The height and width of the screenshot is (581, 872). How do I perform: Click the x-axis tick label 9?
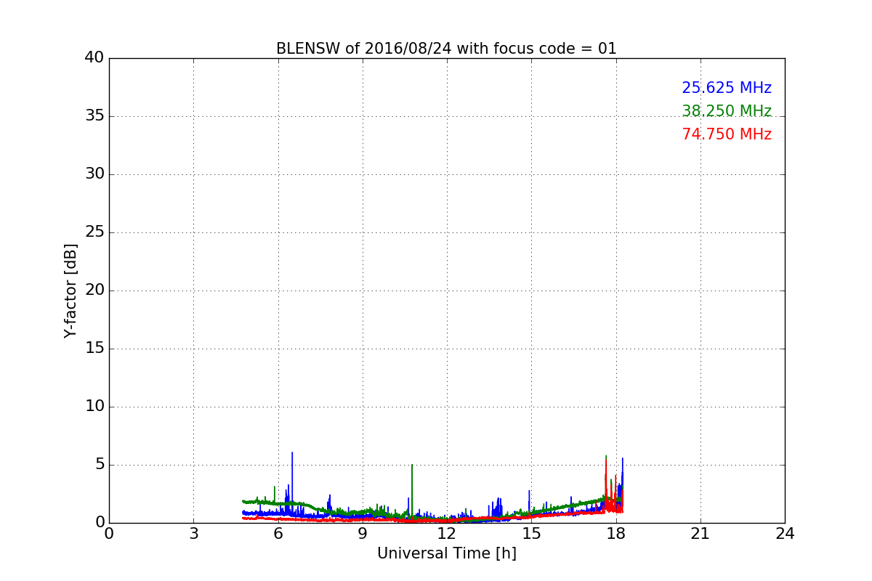point(363,534)
